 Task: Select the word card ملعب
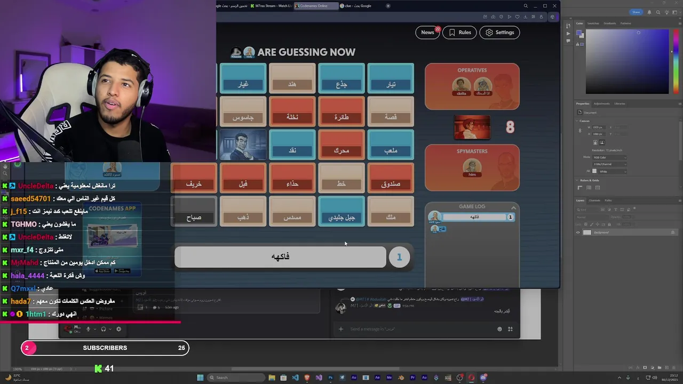pyautogui.click(x=391, y=145)
